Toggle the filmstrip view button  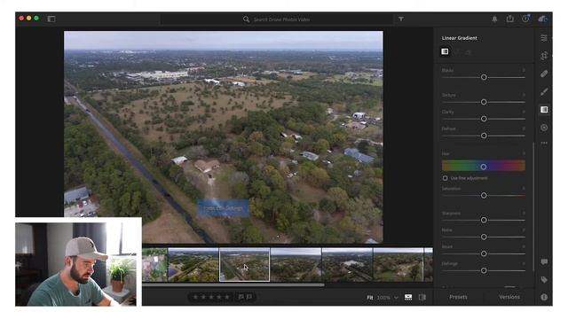point(408,297)
